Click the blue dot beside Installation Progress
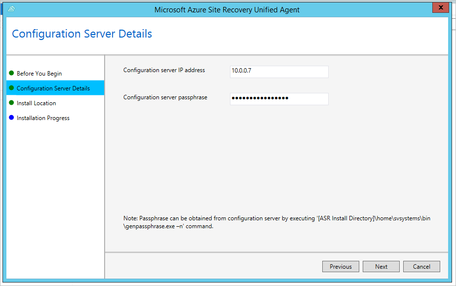 click(x=11, y=118)
